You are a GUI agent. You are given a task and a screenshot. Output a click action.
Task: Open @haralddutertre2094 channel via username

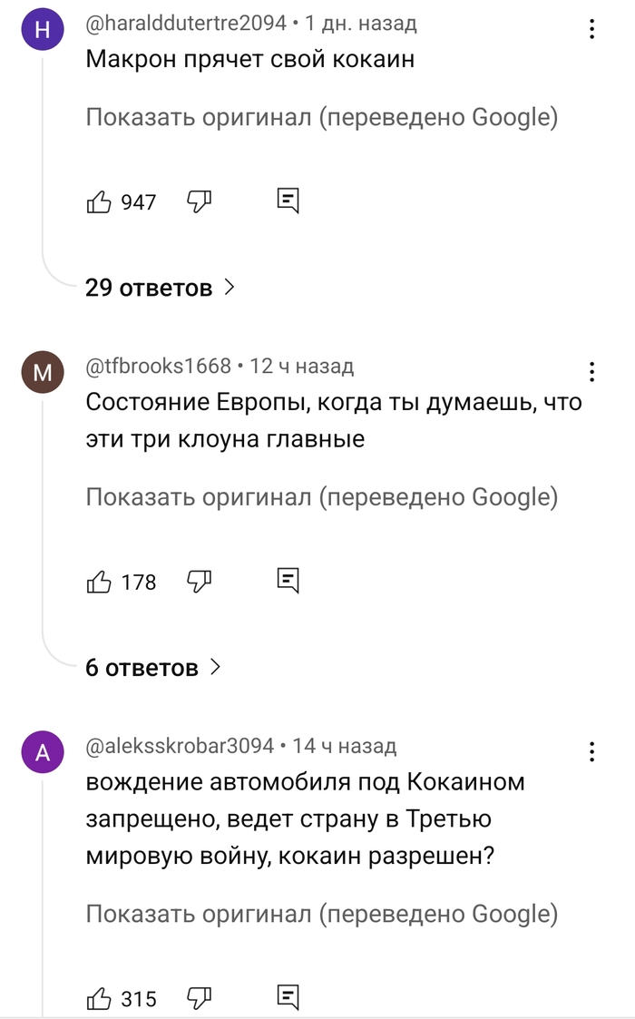click(186, 24)
